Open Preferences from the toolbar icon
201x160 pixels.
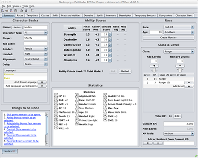pyautogui.click(x=32, y=11)
